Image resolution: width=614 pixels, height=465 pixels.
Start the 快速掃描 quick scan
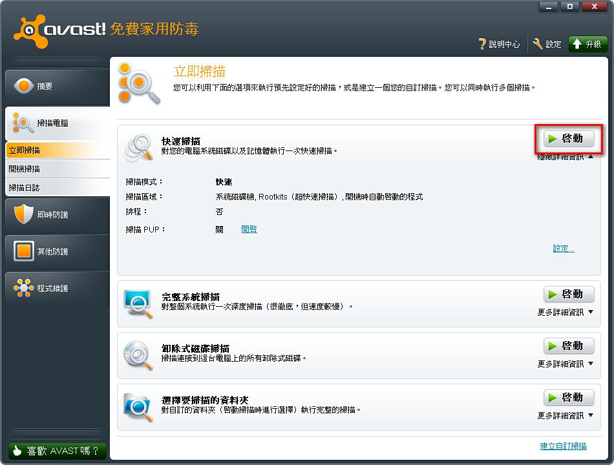pos(569,139)
